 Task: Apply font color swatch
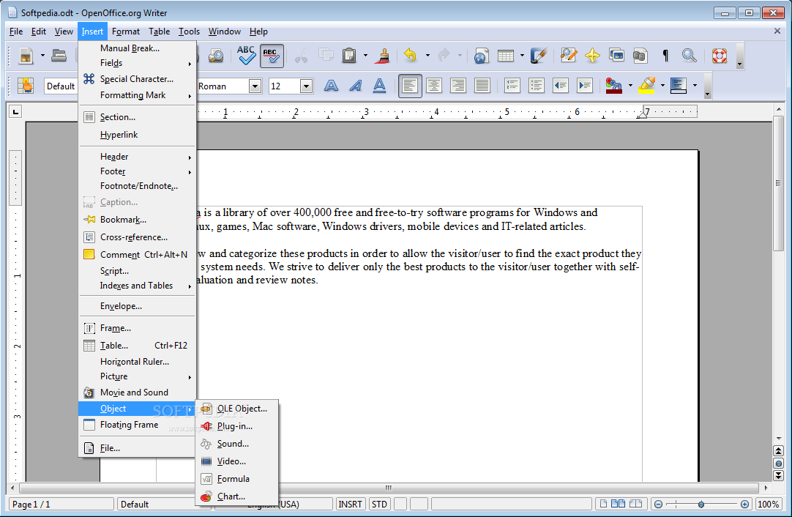[x=613, y=86]
